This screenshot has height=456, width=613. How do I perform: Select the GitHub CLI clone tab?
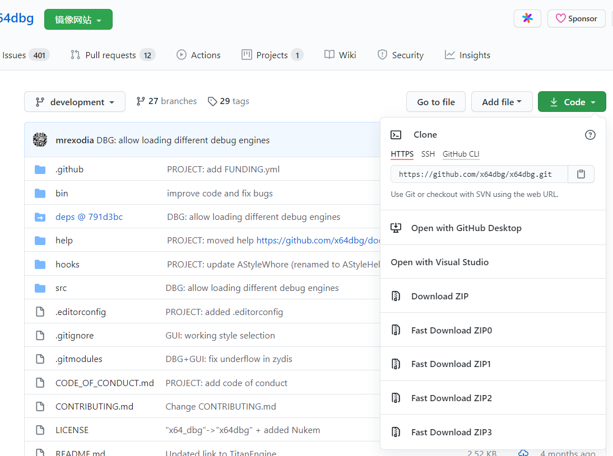pos(461,154)
